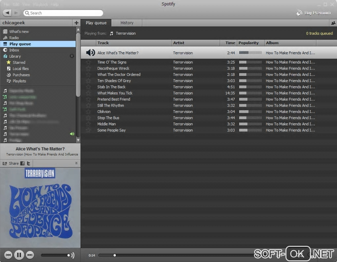The image size is (337, 262).
Task: Open the File menu
Action: 7,4
